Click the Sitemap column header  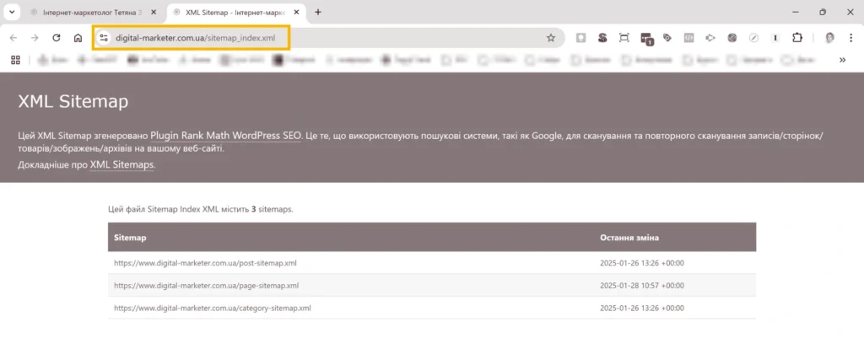tap(129, 238)
